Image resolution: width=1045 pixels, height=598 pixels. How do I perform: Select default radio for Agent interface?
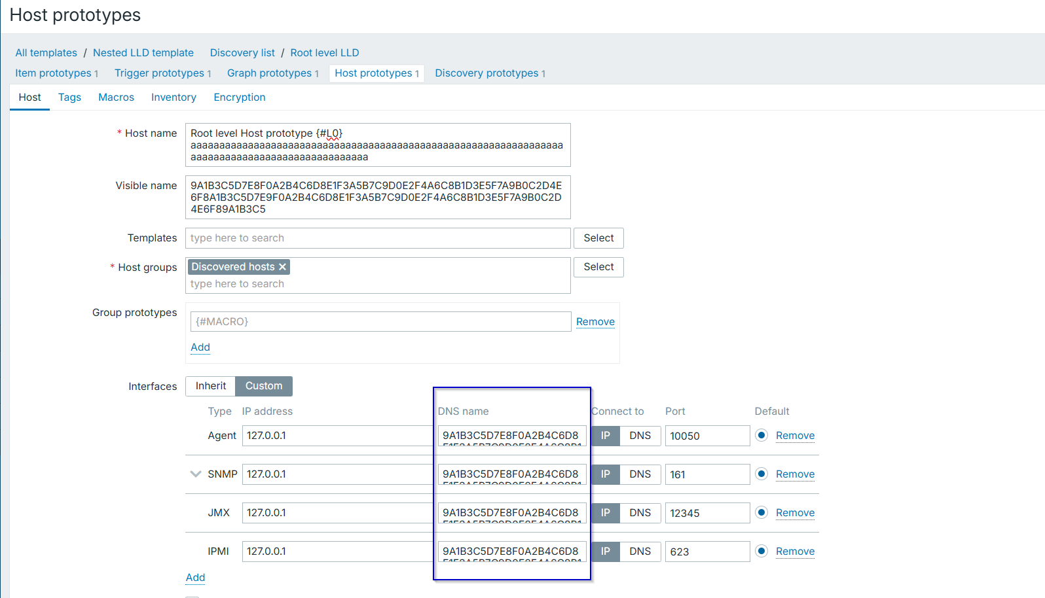pos(761,436)
